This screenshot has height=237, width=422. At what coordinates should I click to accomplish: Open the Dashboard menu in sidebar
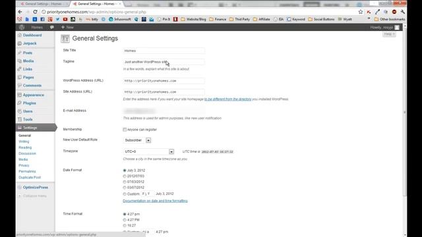coord(32,35)
